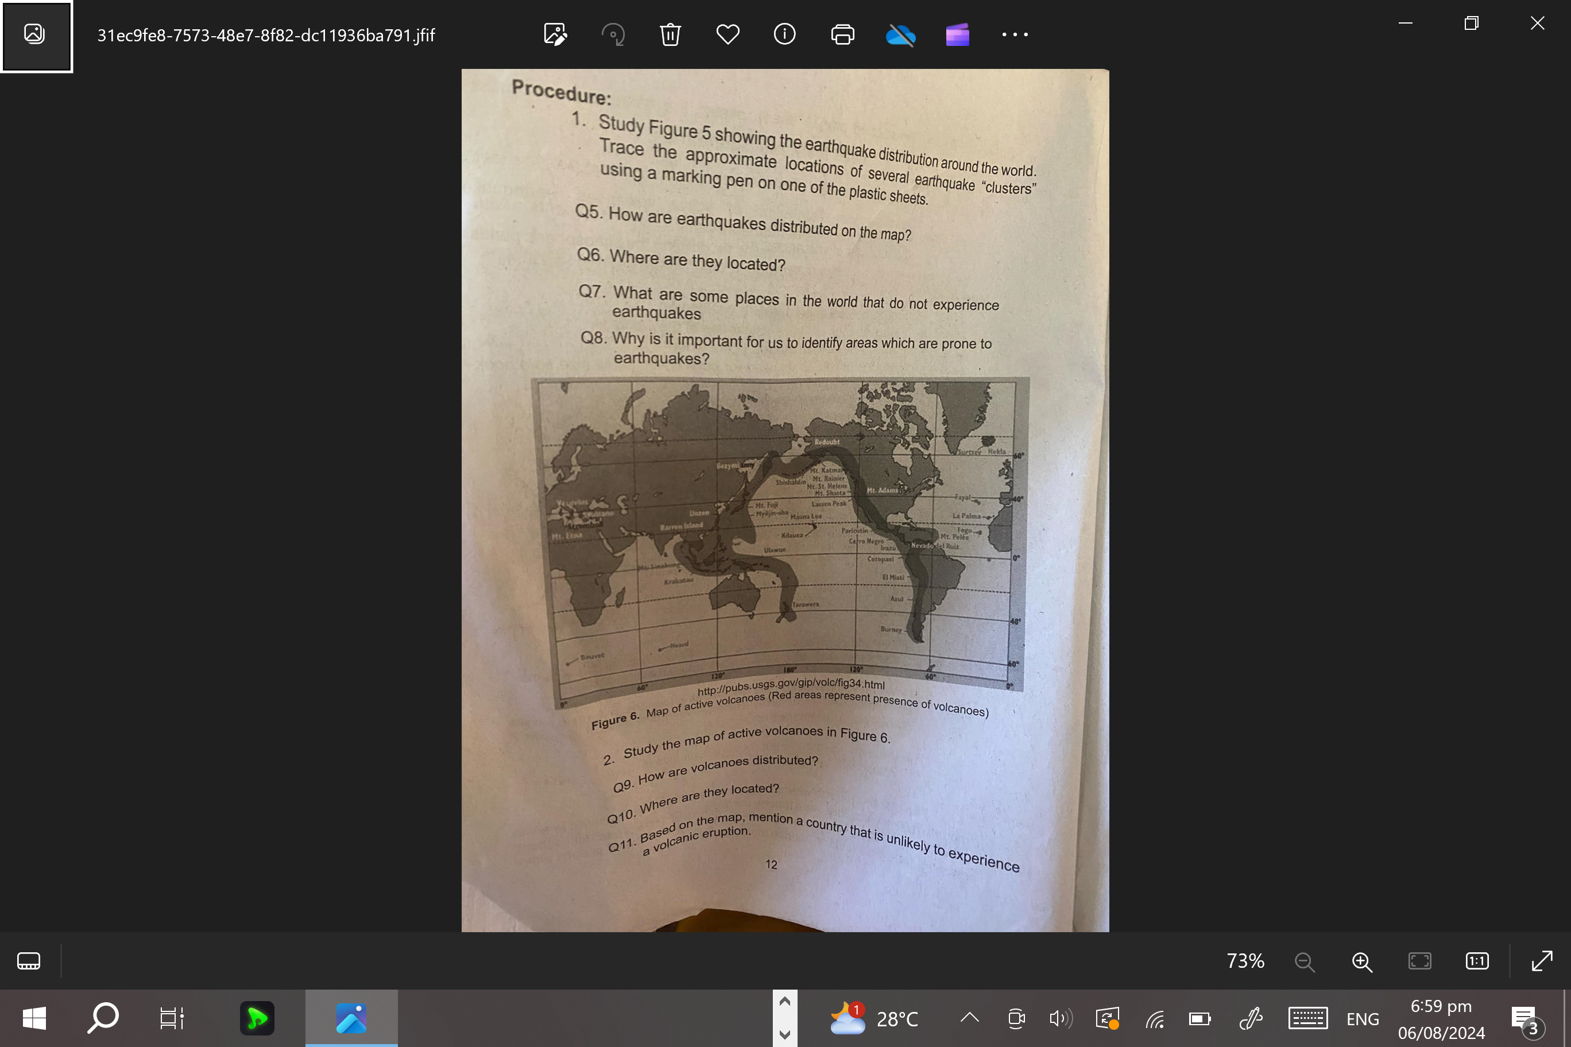The image size is (1571, 1047).
Task: Open the clock and calendar flyout
Action: click(1441, 1018)
